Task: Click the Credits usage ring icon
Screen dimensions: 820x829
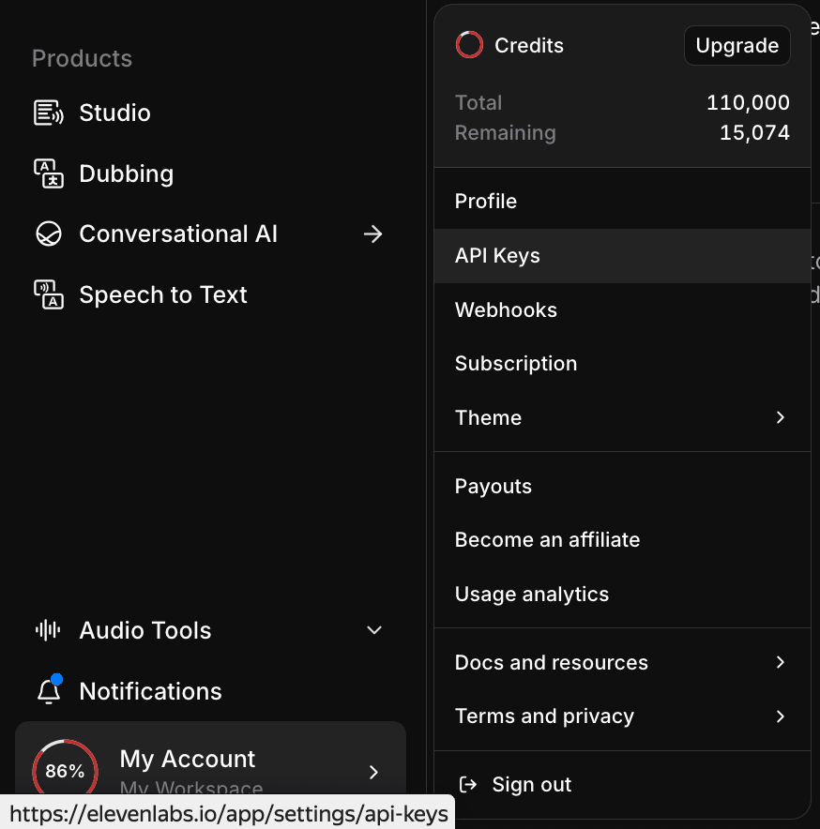Action: pos(469,45)
